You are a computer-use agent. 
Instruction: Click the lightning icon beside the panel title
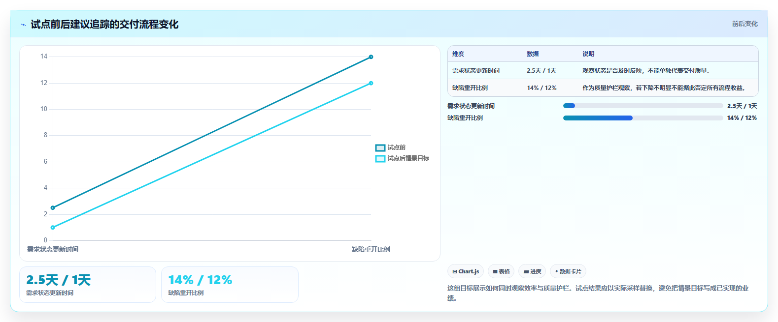[23, 25]
